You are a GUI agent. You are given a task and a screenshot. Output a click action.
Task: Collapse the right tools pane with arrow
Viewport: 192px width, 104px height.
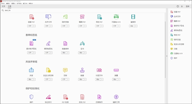[x=167, y=56]
